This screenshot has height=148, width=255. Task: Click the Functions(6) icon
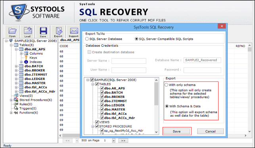click(16, 113)
